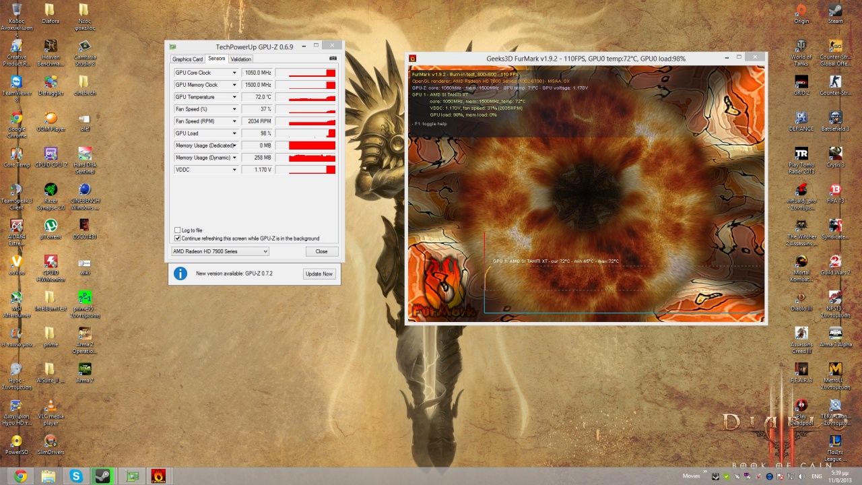This screenshot has width=862, height=485.
Task: Click the GPU Memory Clock value 1500.0 MHz
Action: 257,85
